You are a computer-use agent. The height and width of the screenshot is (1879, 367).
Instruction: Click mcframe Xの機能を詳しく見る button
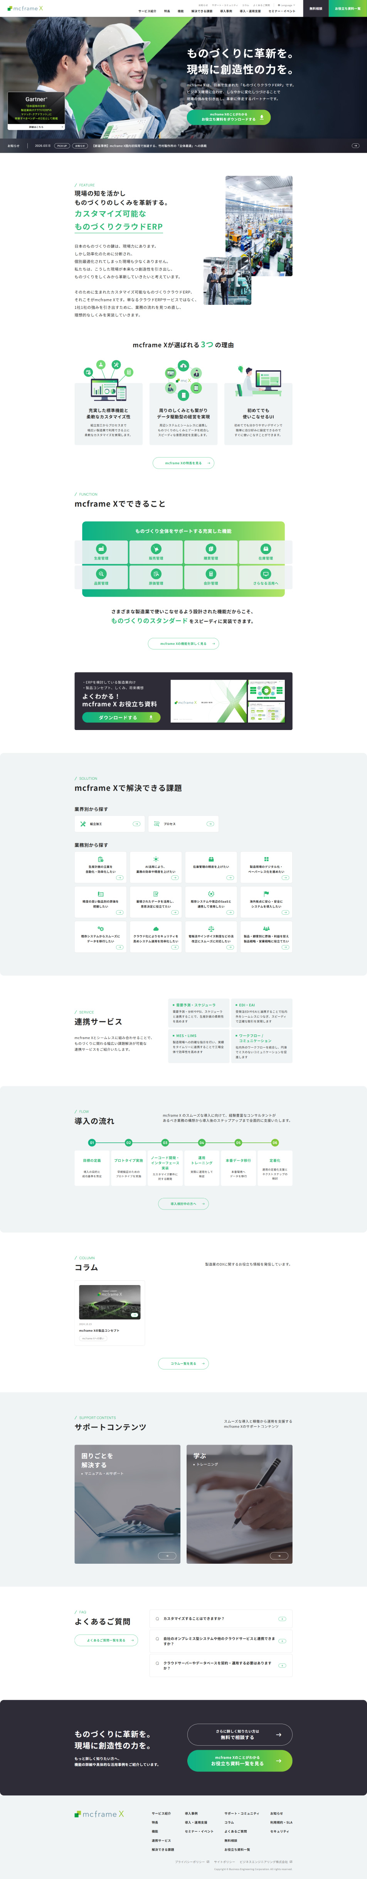tap(184, 643)
